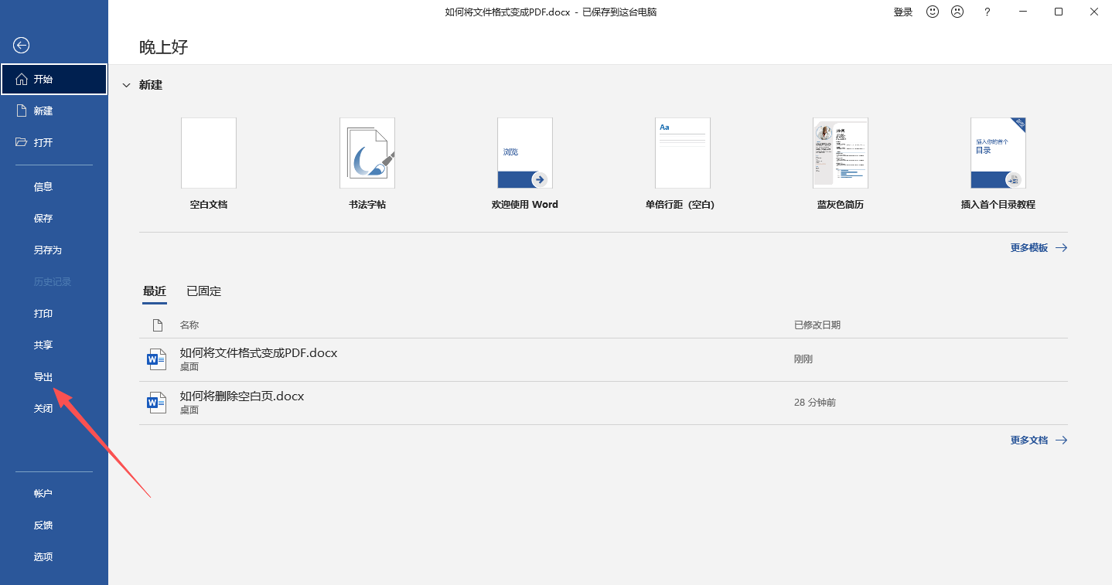
Task: Select 保存 in the sidebar
Action: (43, 218)
